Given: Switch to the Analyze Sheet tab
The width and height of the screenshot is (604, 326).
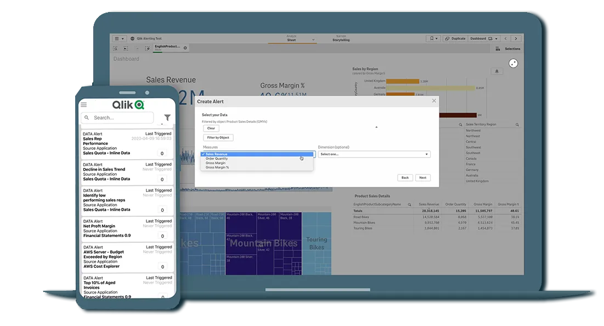Looking at the screenshot, I should pos(291,38).
